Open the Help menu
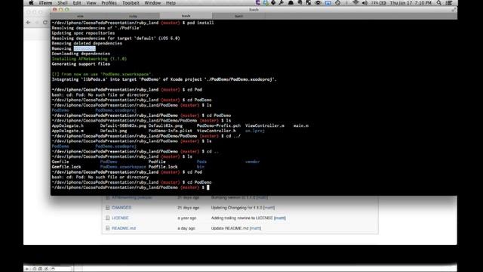483x272 pixels. tap(171, 3)
